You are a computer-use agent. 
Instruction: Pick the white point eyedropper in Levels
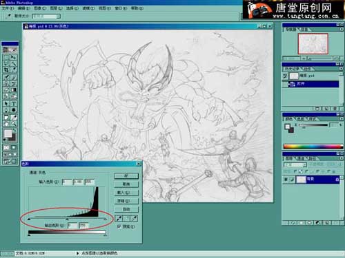pos(135,219)
